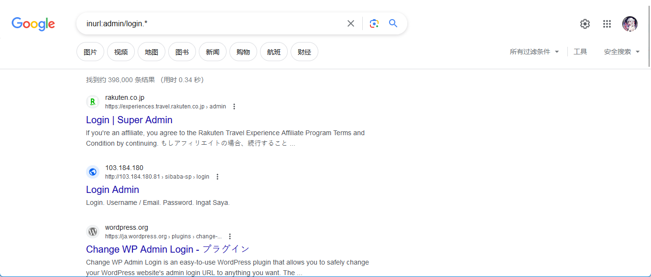Click the WordPress favicon icon
651x277 pixels.
click(x=93, y=232)
